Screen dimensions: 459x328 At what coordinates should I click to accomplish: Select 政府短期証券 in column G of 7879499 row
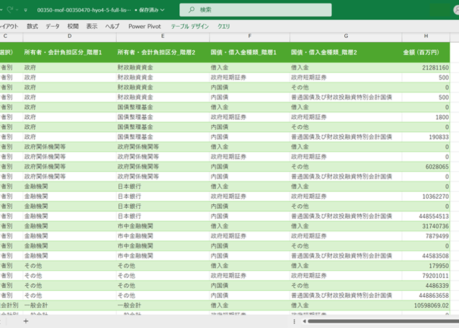[346, 236]
